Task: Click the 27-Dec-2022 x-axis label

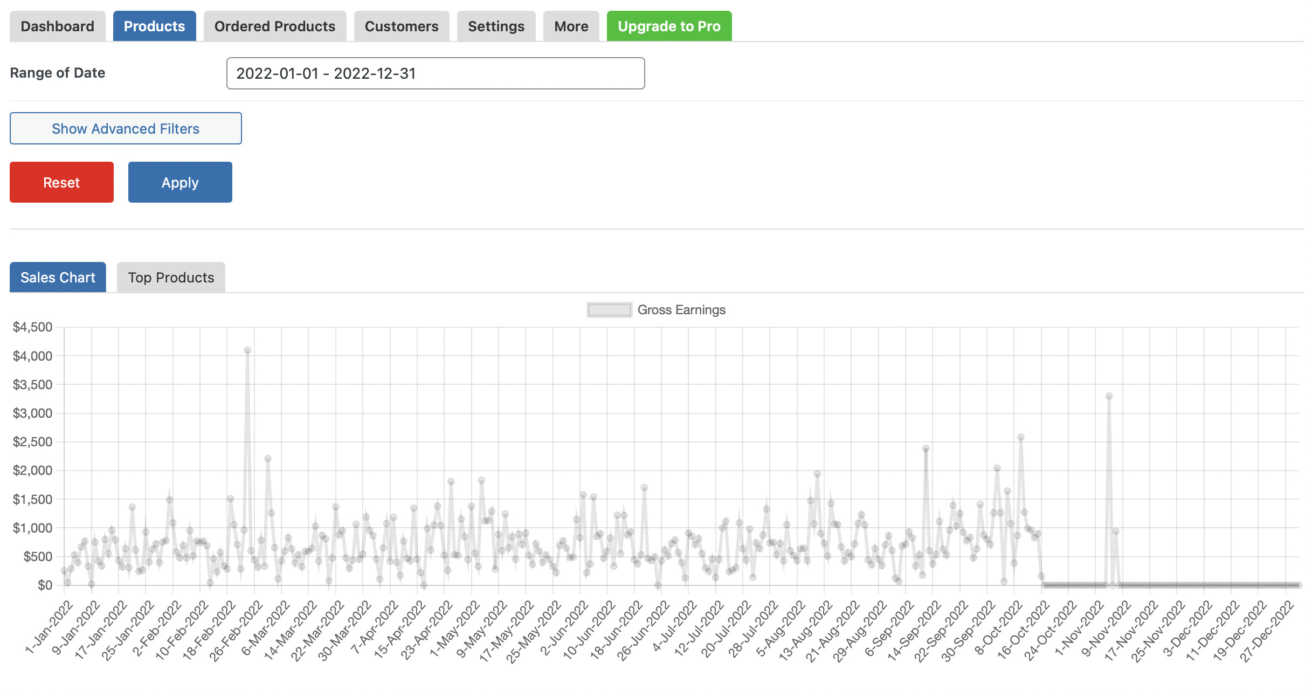Action: tap(1267, 631)
